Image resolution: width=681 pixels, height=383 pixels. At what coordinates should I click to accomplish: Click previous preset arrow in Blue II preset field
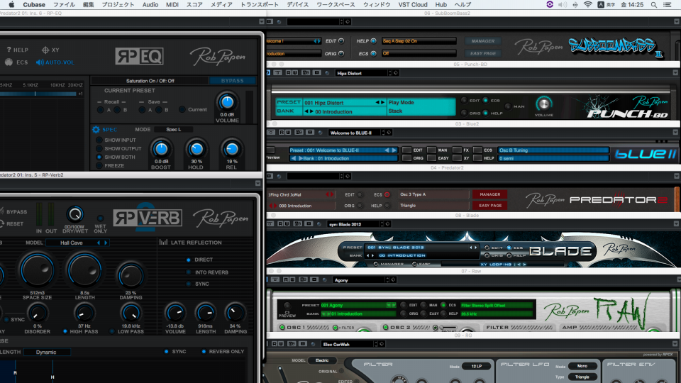tap(387, 150)
